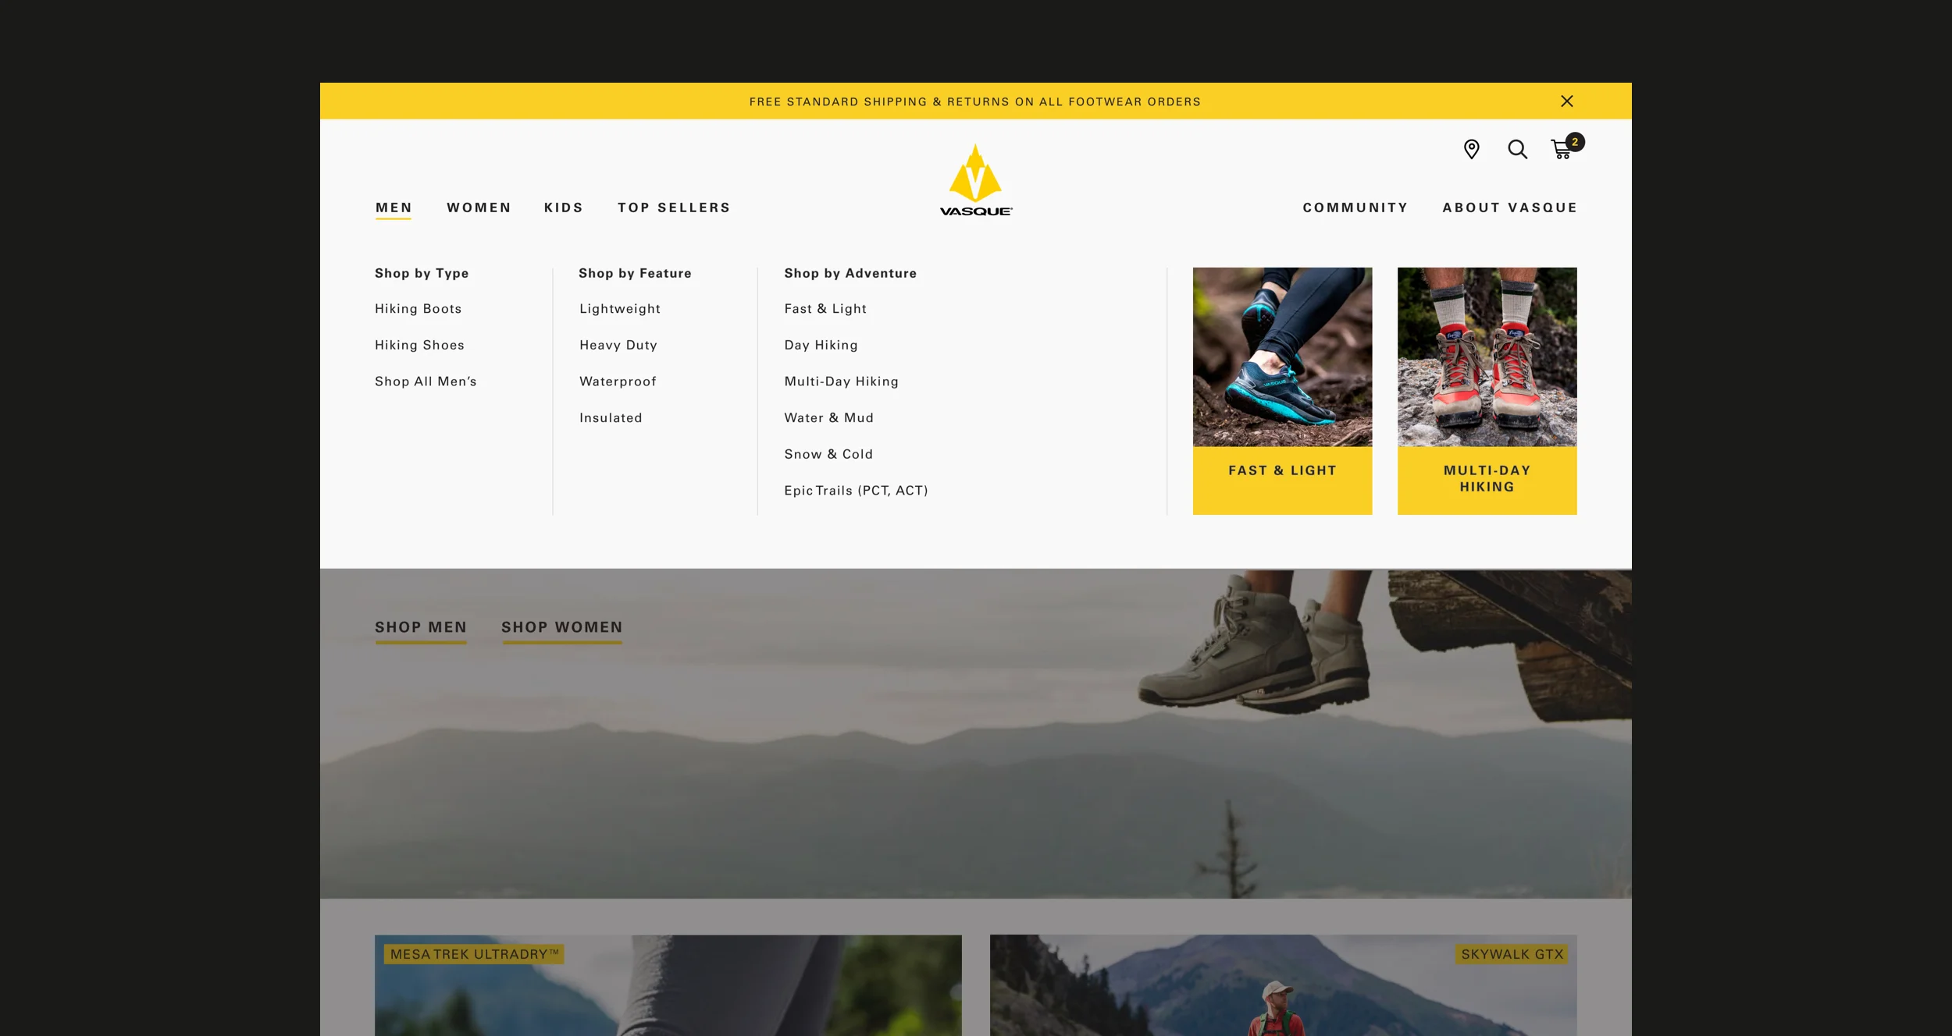Choose the Insulated feature link
Image resolution: width=1952 pixels, height=1036 pixels.
(611, 418)
